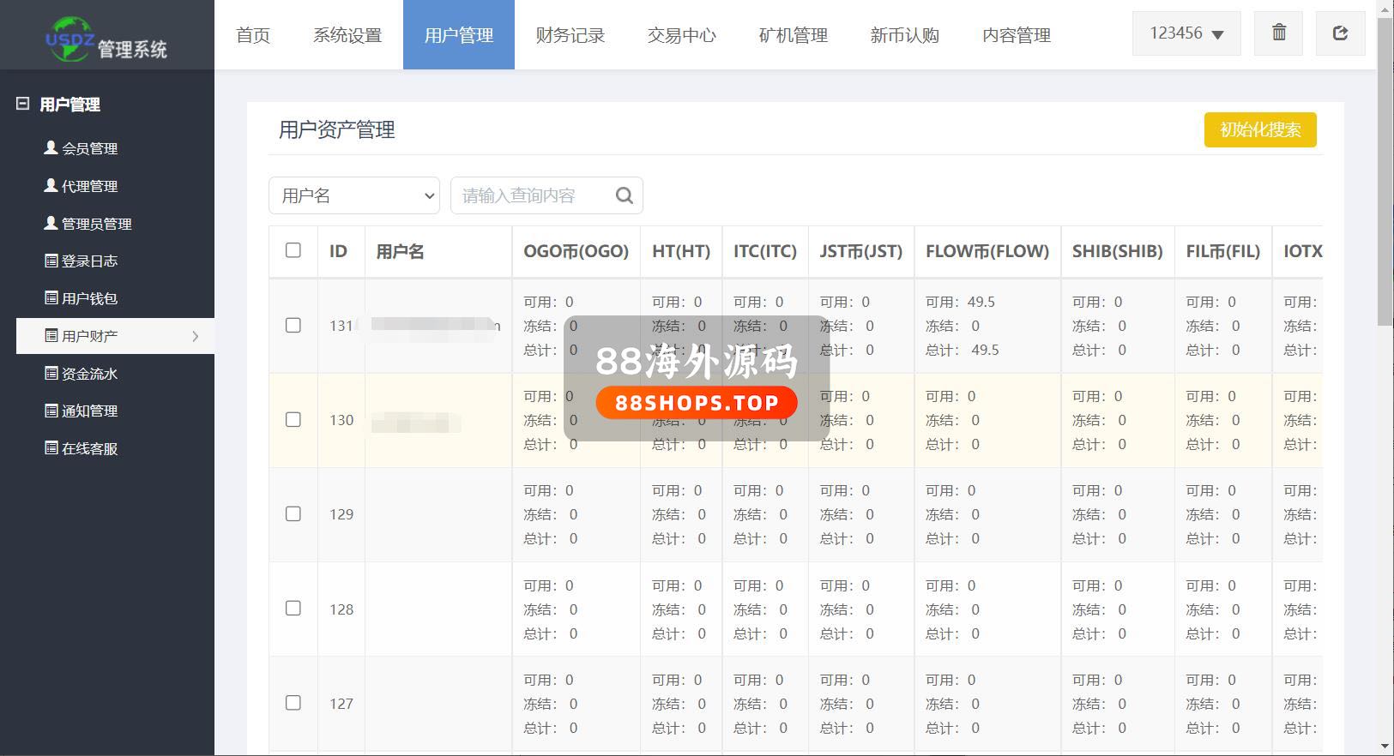Collapse the 用户管理 sidebar section
Viewport: 1394px width, 756px height.
tap(23, 104)
